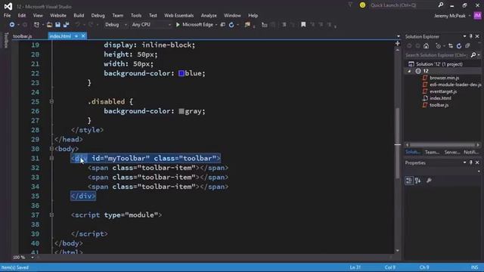Switch to the toolbar.js editor tab
The width and height of the screenshot is (484, 272).
coord(23,36)
